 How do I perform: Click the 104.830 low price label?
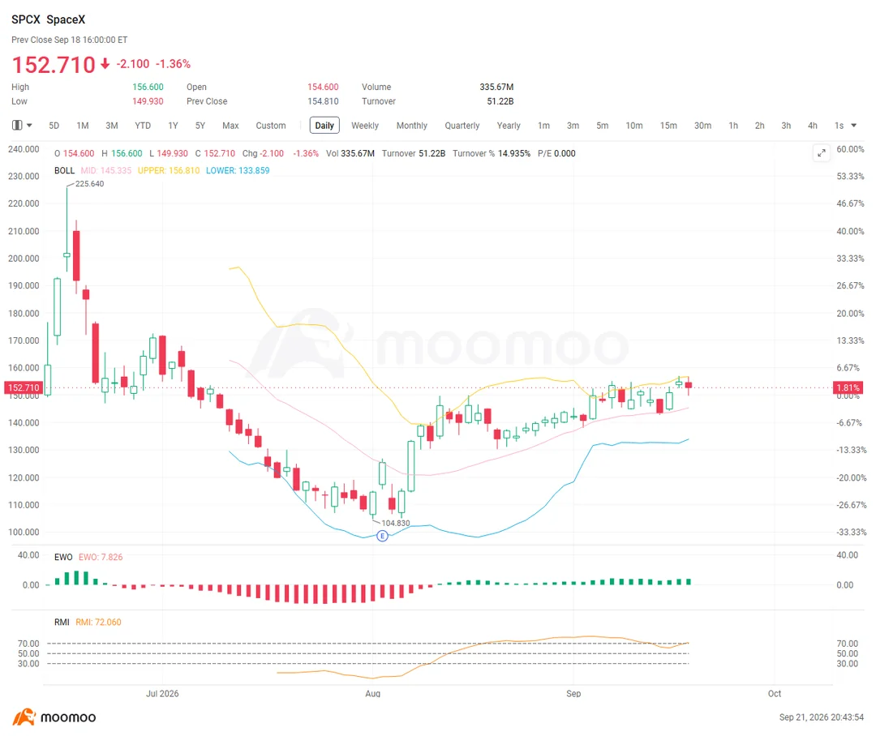[396, 524]
